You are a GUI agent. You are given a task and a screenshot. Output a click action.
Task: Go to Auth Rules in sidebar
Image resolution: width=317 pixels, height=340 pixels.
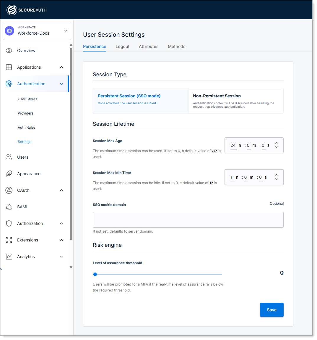[x=27, y=128]
